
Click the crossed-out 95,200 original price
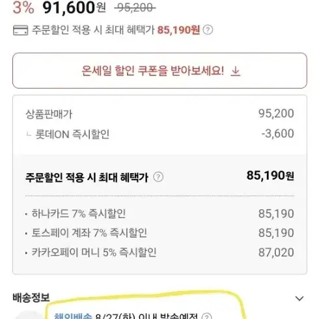(135, 8)
